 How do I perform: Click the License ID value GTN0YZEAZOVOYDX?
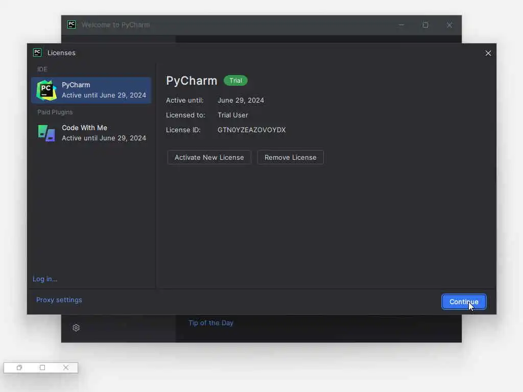(251, 130)
